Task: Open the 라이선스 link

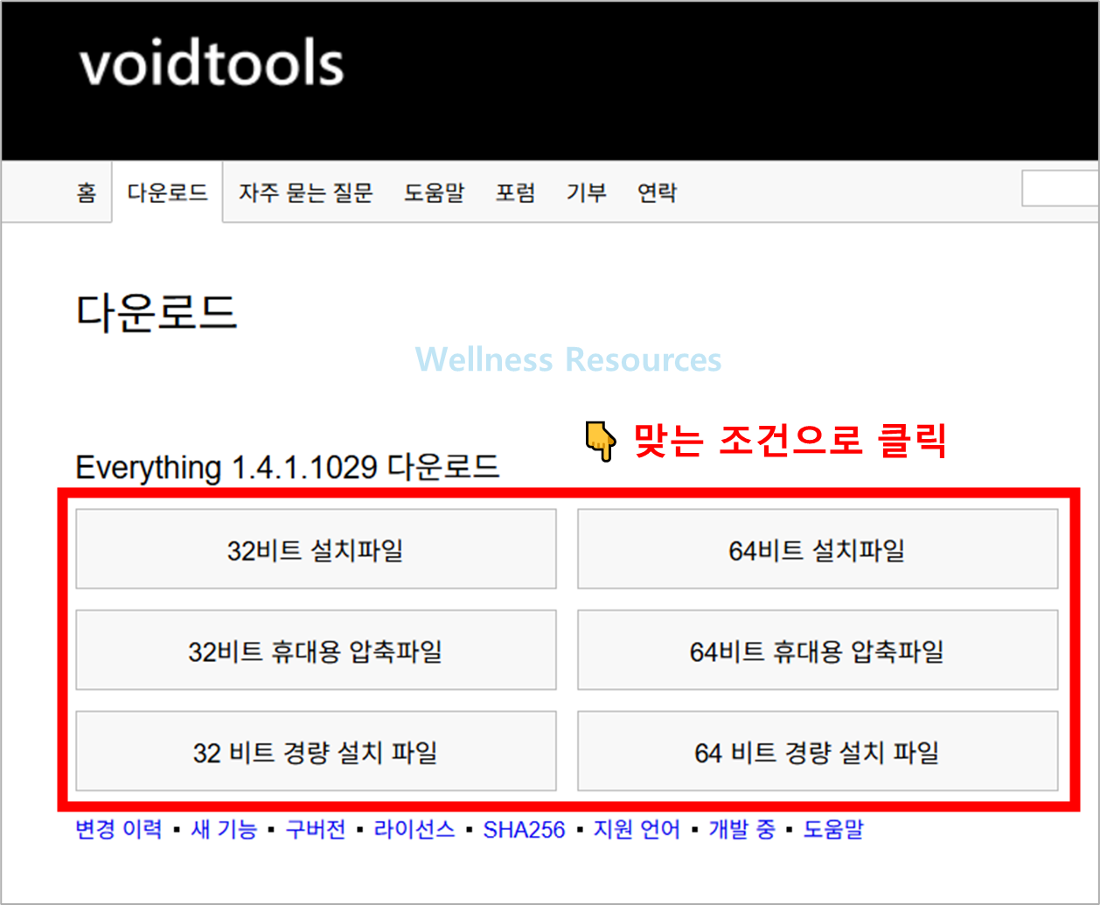Action: (x=414, y=829)
